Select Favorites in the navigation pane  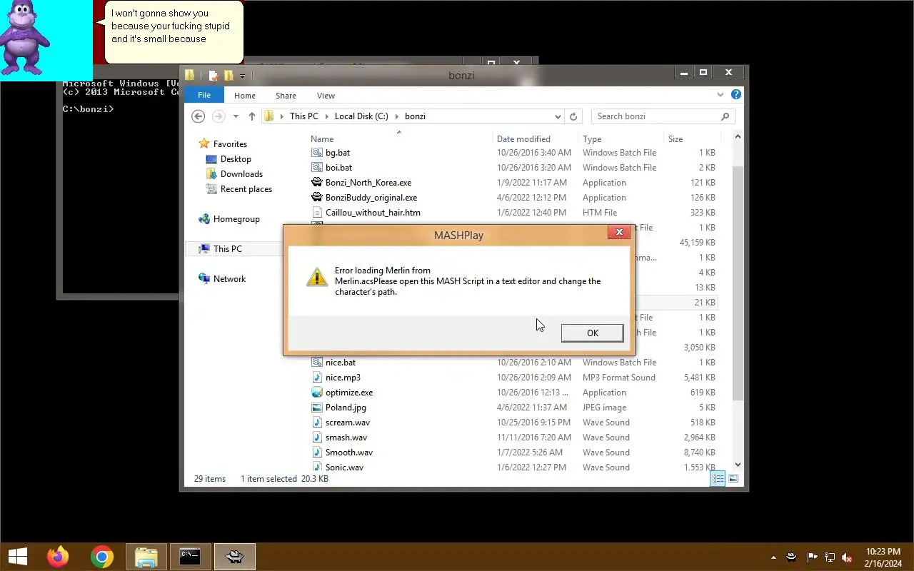[230, 144]
